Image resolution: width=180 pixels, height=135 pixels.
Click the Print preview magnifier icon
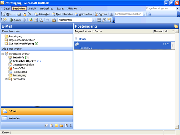41,20
